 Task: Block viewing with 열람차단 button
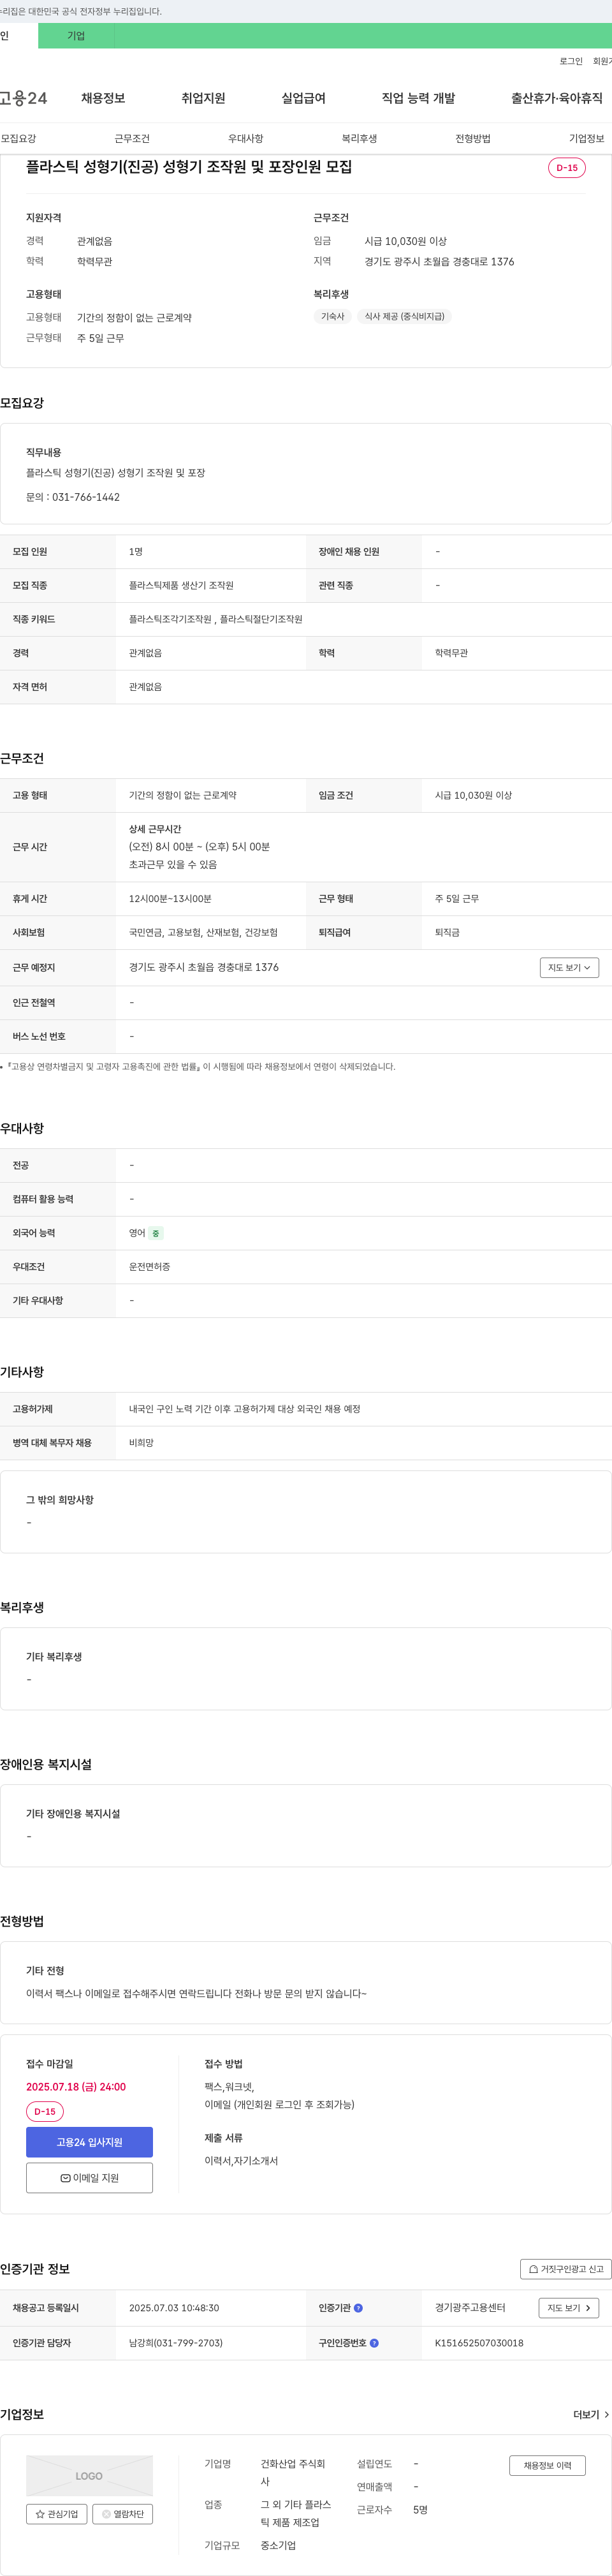pos(123,2514)
